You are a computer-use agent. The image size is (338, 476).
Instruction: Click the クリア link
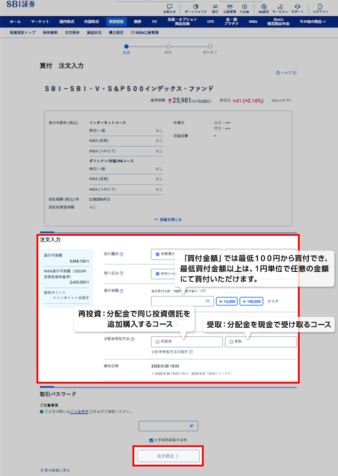point(273,302)
